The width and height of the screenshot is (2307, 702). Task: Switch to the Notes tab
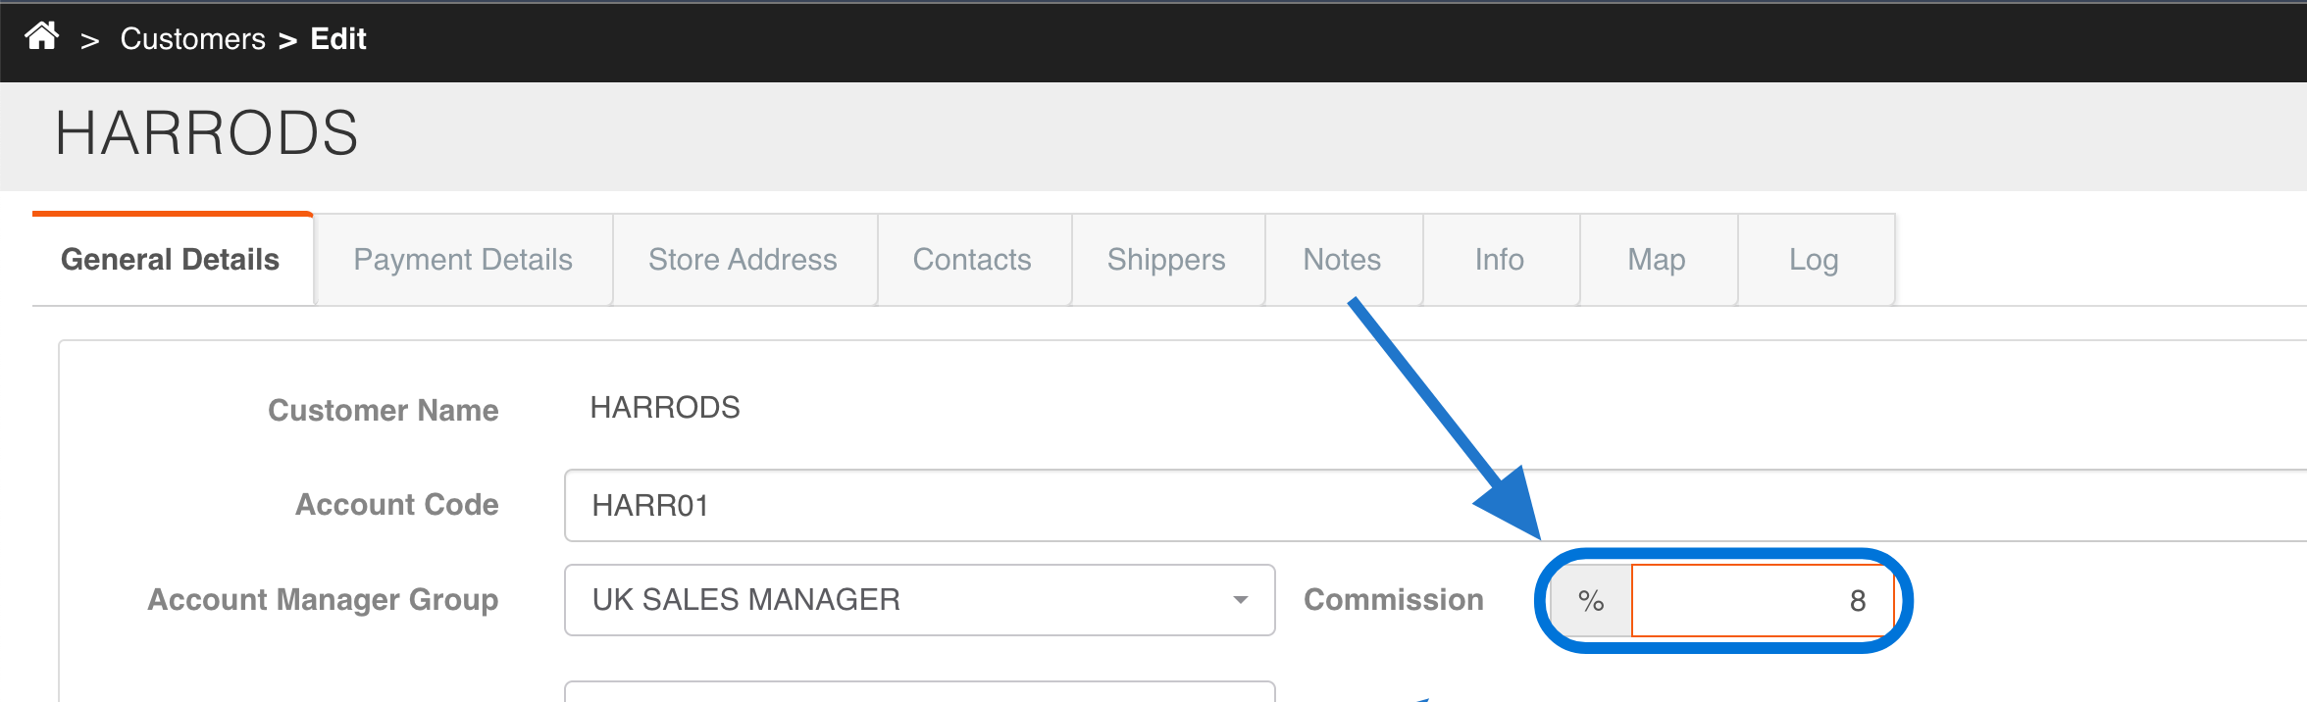point(1342,260)
